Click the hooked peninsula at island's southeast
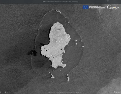This screenshot has width=121, height=94. [x=64, y=65]
